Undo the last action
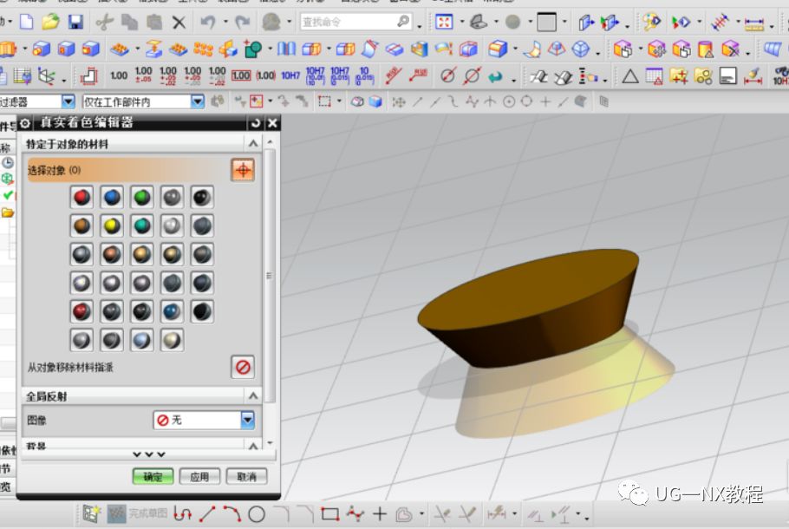 (x=207, y=22)
